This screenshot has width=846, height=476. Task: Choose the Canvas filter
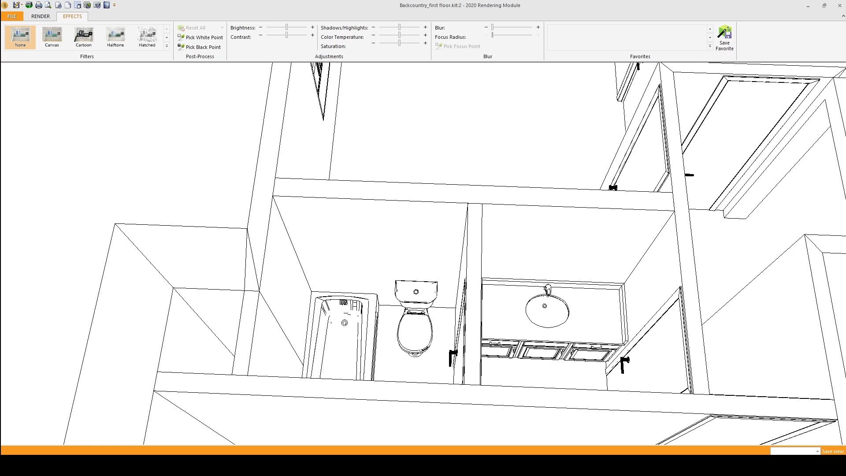coord(52,37)
